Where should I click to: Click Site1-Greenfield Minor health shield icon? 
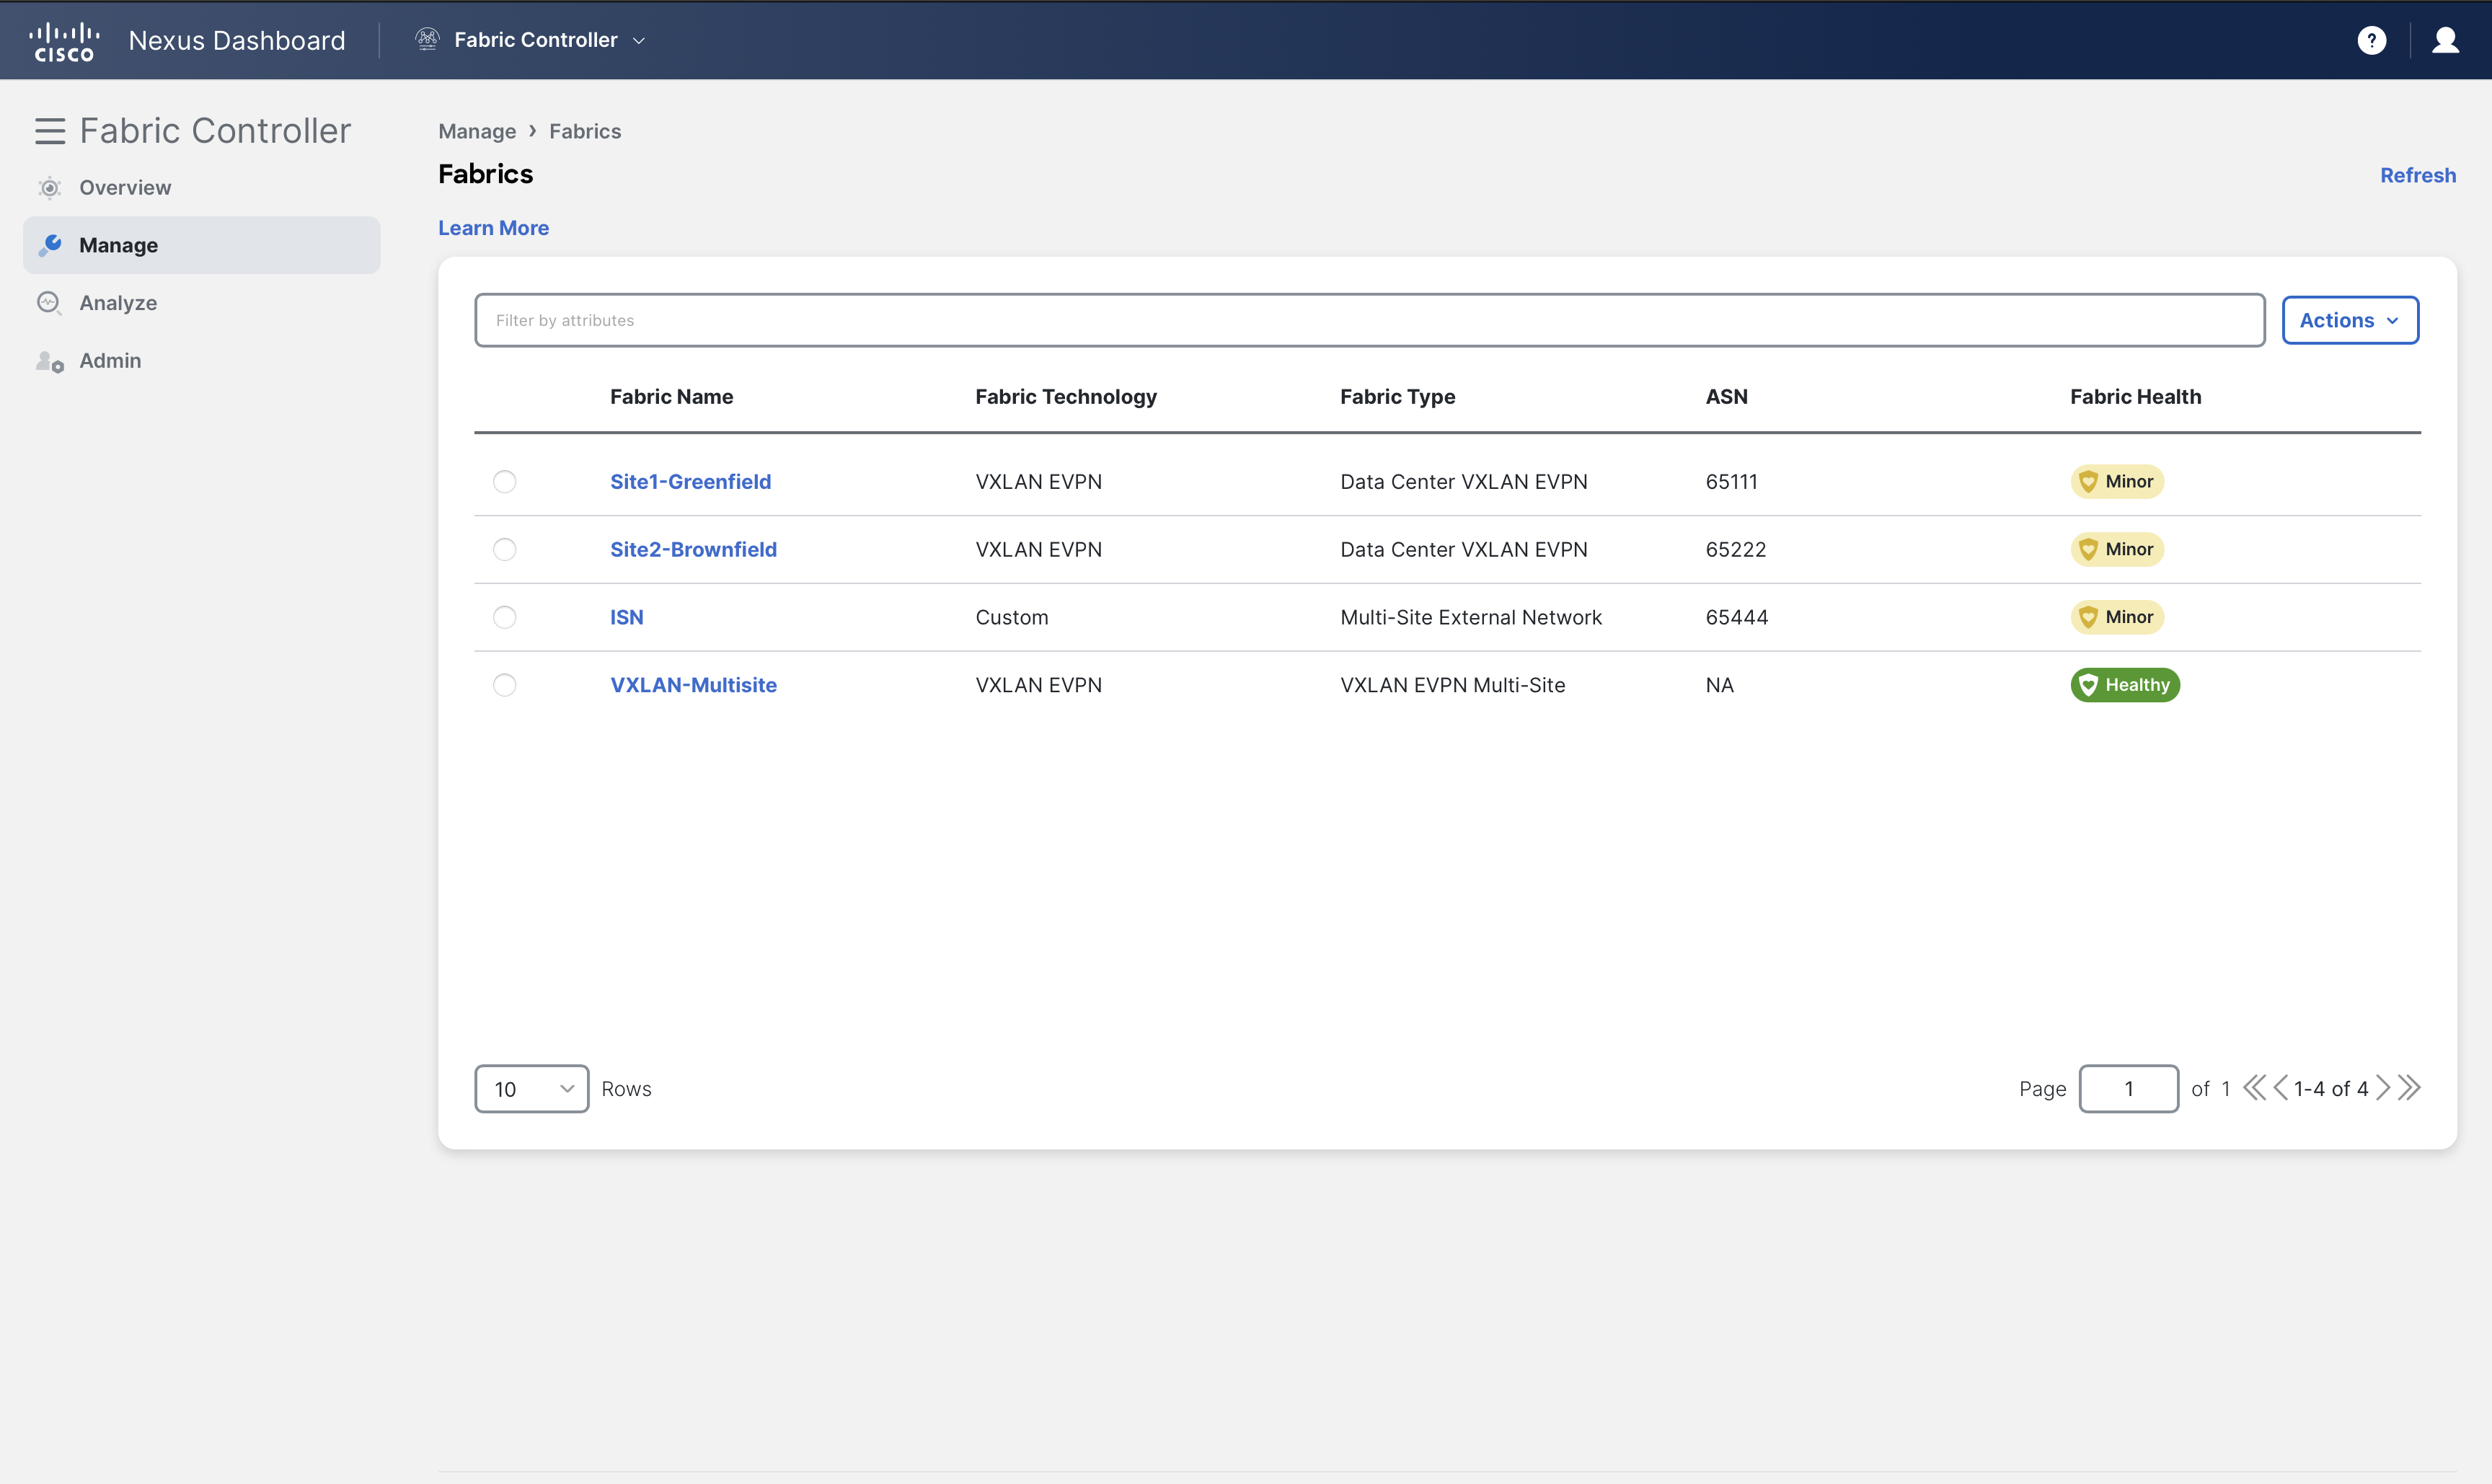2088,482
